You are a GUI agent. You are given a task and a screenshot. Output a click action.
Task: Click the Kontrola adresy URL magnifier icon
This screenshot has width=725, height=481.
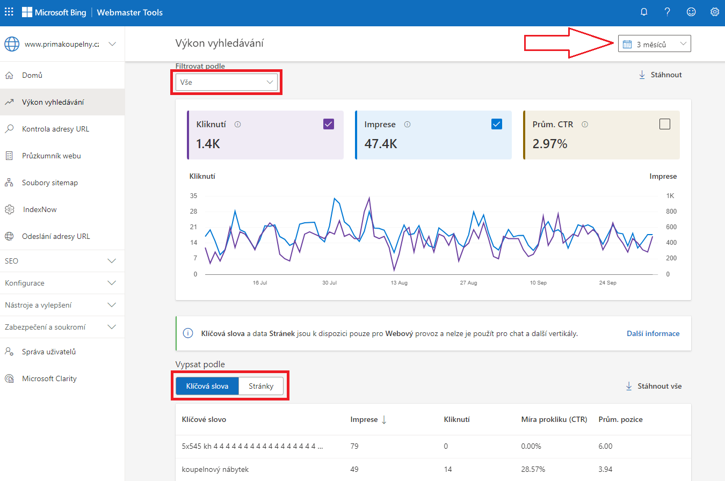click(x=9, y=129)
